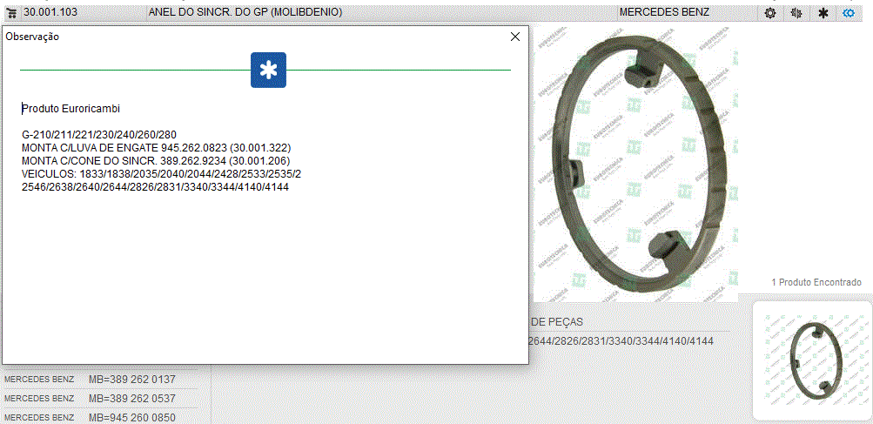Click the blue asterisk badge in Observação dialog

point(268,71)
